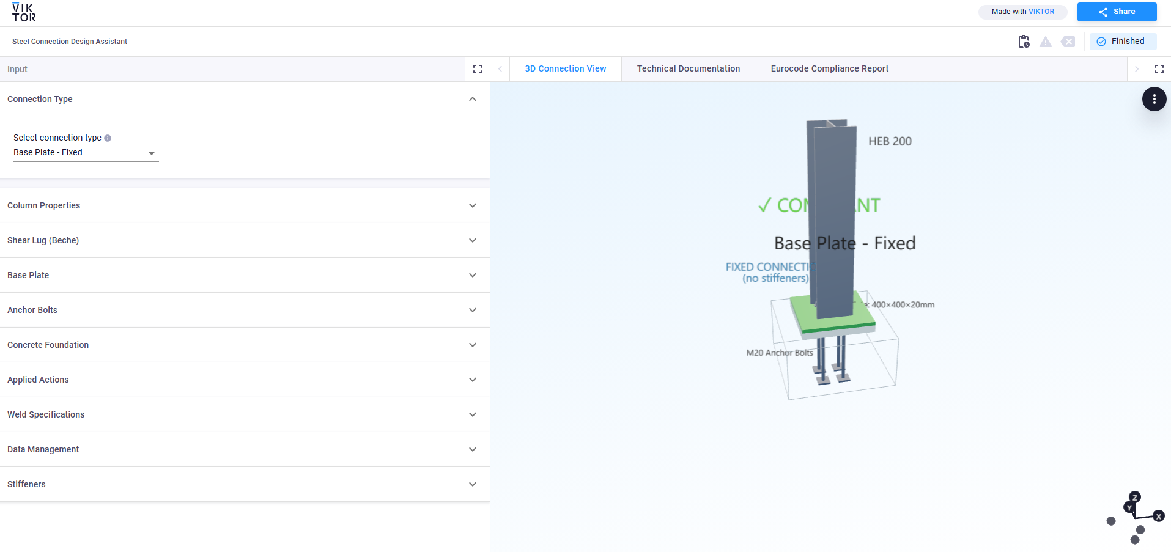Select the Z axis on the orientation gizmo
This screenshot has width=1171, height=552.
coord(1134,497)
